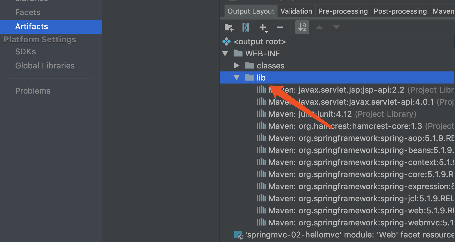455x242 pixels.
Task: Click the spring-webmvc library icon
Action: pos(261,222)
